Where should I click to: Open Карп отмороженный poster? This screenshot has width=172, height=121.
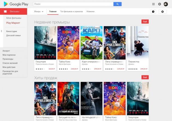(91, 43)
